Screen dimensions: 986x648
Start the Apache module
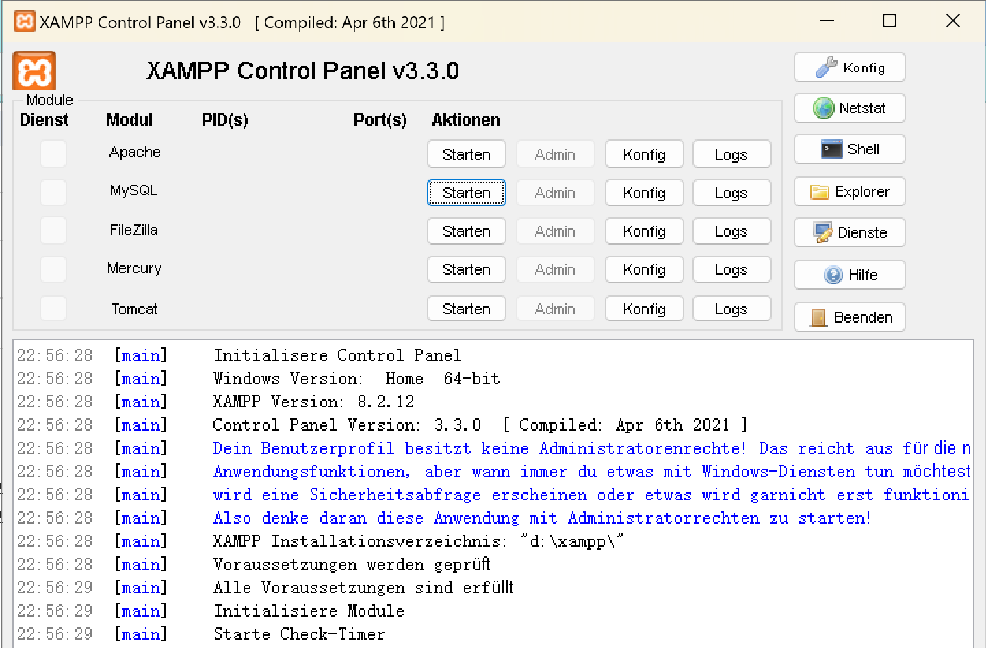(x=467, y=154)
